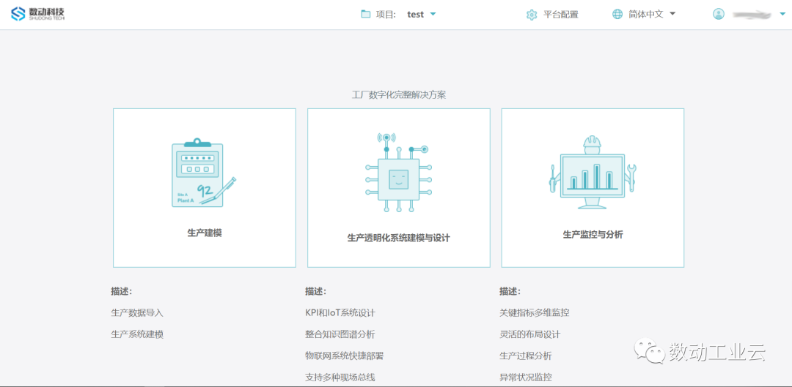The width and height of the screenshot is (792, 387).
Task: Select the test project name
Action: 415,15
